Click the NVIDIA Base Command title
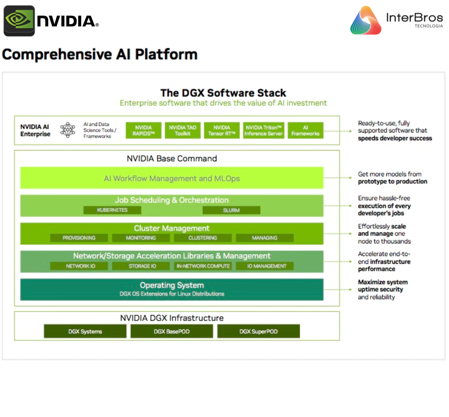The height and width of the screenshot is (417, 449). click(x=172, y=159)
